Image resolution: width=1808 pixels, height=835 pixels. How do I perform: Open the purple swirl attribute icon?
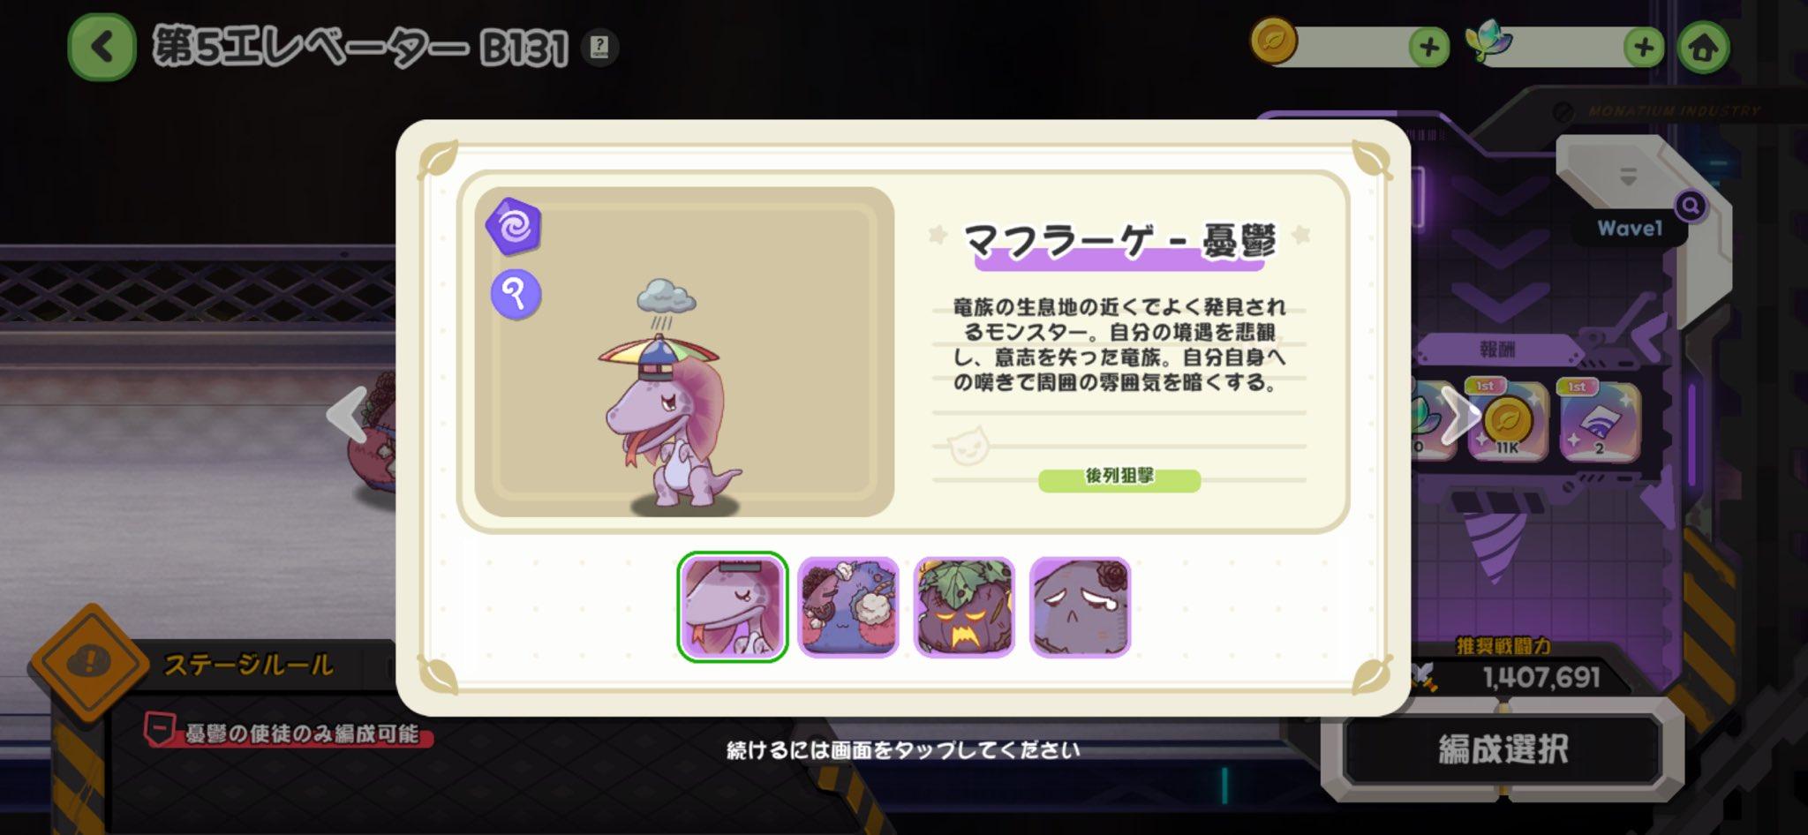[514, 226]
